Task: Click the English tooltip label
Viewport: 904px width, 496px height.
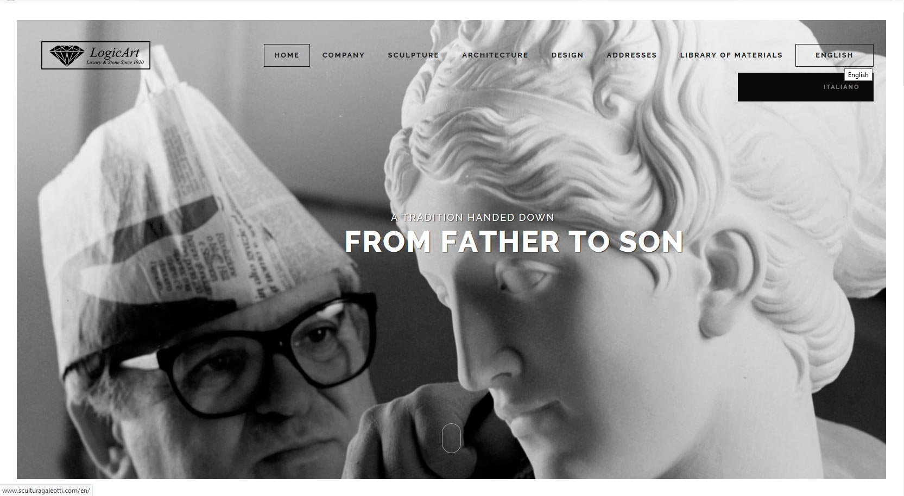Action: pos(858,75)
